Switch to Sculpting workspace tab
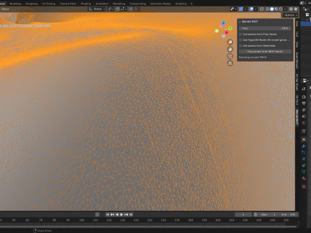Viewport: 311px width, 233px height. coord(32,4)
